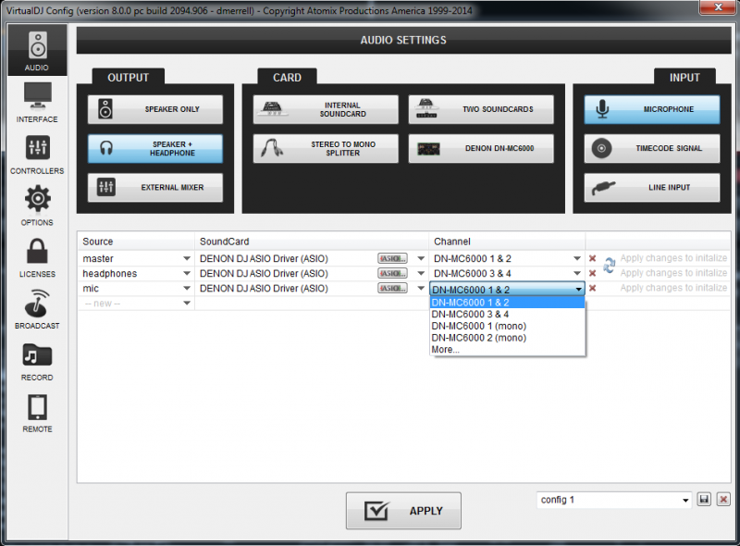Image resolution: width=740 pixels, height=546 pixels.
Task: Click ASIO settings button in master row
Action: (x=392, y=258)
